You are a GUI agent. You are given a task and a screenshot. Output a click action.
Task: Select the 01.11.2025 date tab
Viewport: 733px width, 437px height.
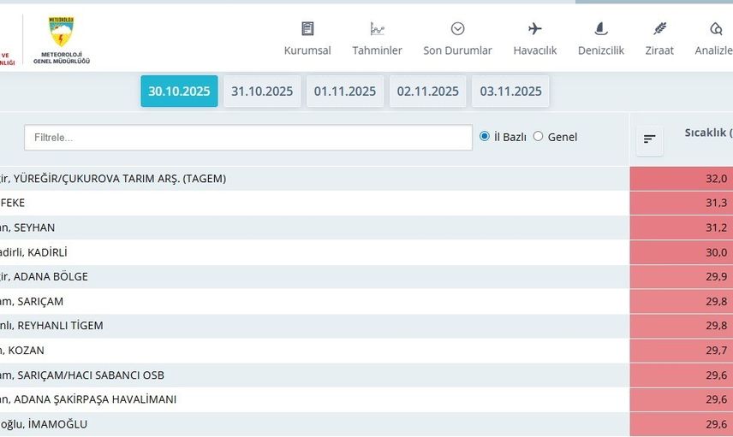click(345, 92)
